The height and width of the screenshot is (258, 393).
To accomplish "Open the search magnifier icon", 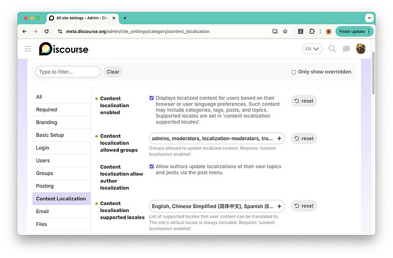I will point(332,49).
